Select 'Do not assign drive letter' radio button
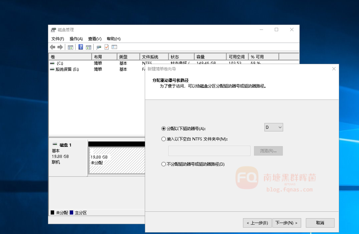 163,164
